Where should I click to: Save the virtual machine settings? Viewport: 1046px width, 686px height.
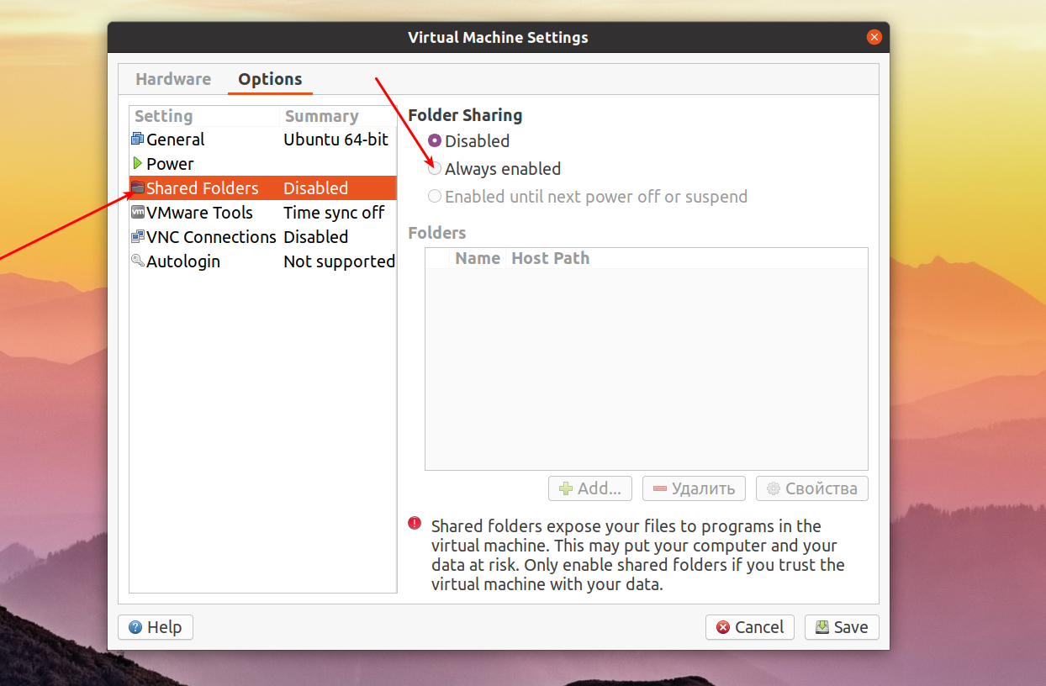pos(842,626)
